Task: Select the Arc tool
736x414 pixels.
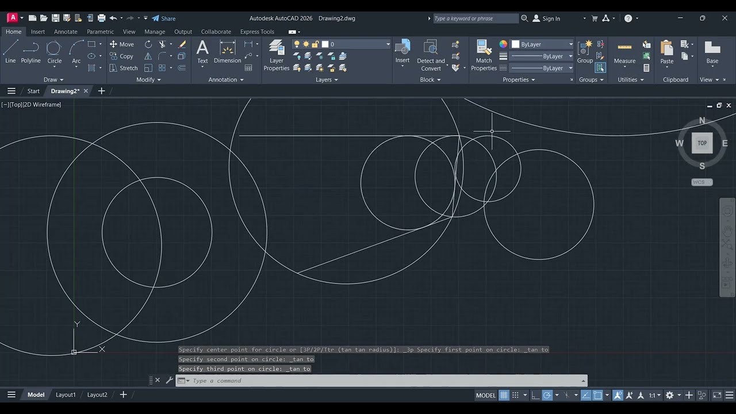Action: [76, 52]
